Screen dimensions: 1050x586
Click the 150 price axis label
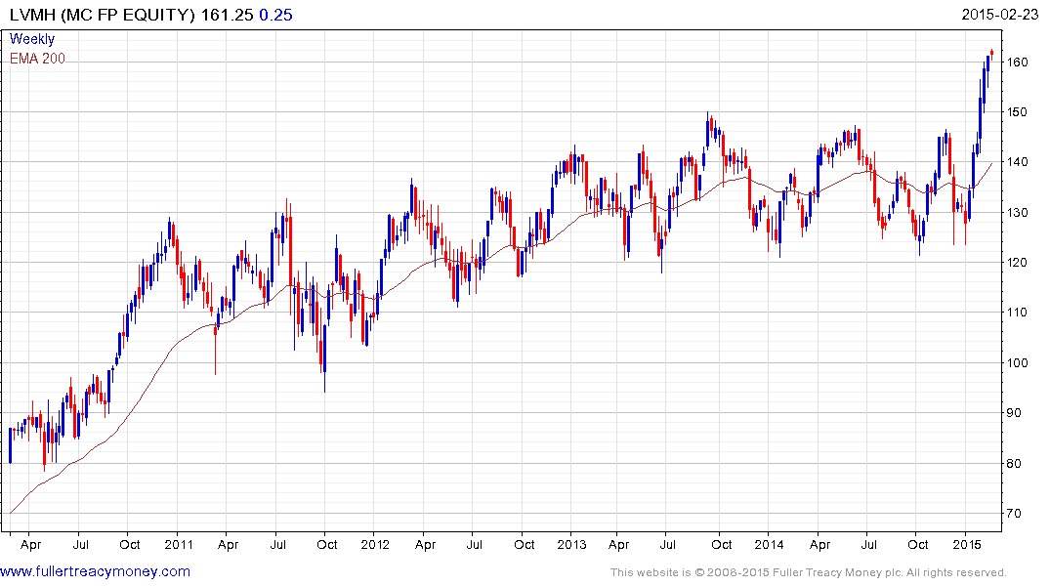tap(1017, 112)
